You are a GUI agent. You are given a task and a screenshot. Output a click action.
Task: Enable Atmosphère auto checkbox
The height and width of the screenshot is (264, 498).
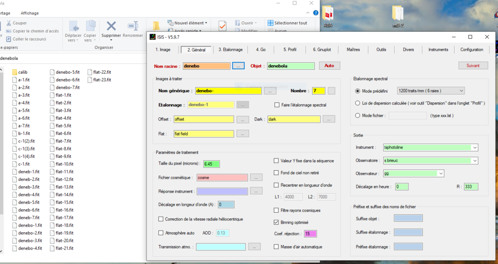pyautogui.click(x=161, y=233)
